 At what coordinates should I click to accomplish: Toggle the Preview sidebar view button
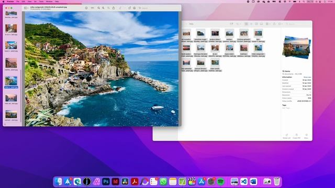pyautogui.click(x=26, y=8)
